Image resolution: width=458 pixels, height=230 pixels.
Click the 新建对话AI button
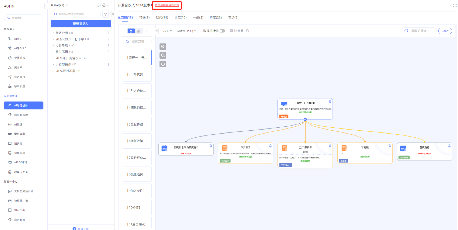81,24
